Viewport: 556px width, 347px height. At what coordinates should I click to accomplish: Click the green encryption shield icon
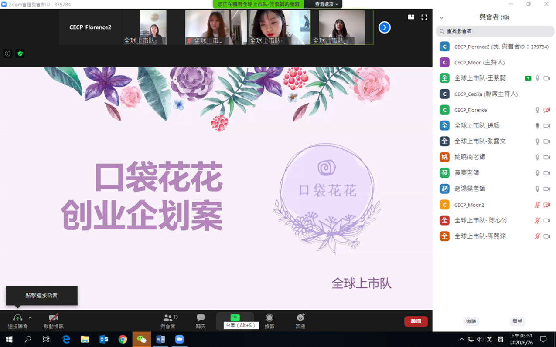pos(20,54)
